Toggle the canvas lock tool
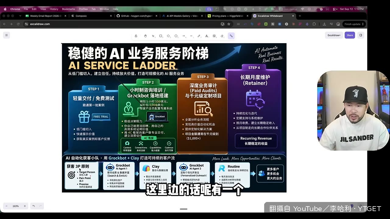 point(136,36)
